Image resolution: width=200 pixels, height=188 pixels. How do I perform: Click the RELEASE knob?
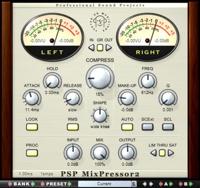(x=73, y=98)
